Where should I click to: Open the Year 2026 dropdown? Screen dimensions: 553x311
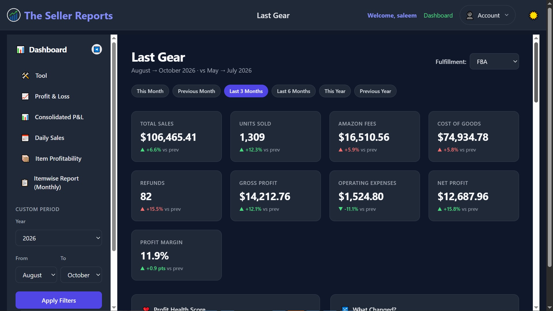click(x=59, y=238)
